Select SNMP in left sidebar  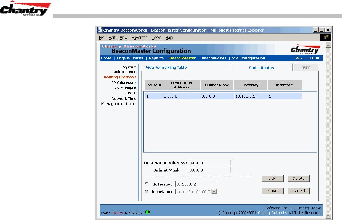(131, 93)
